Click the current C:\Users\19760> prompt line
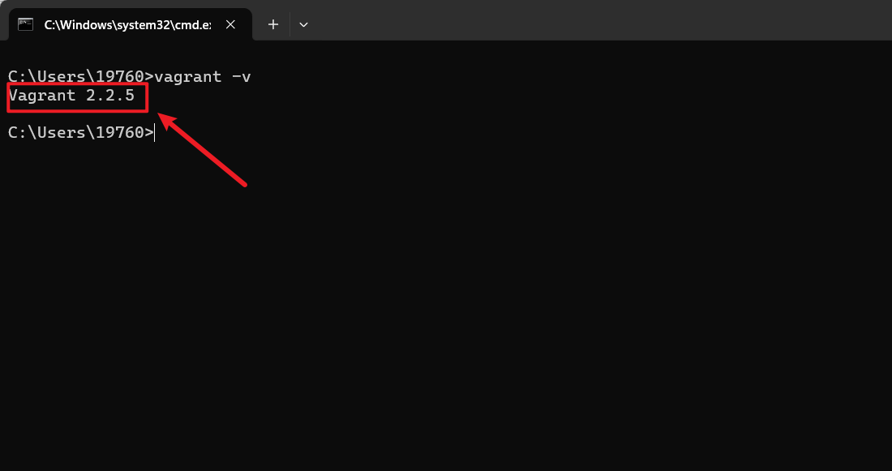 (x=81, y=132)
